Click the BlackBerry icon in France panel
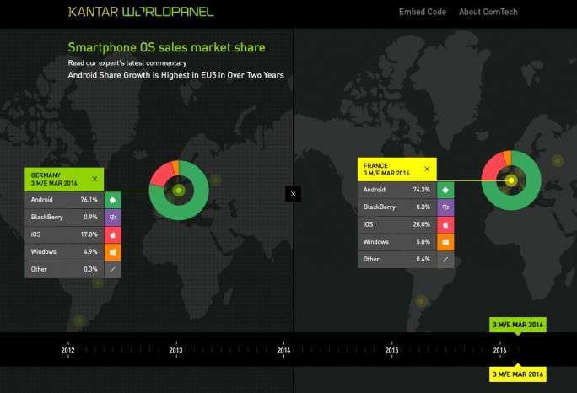 (445, 207)
